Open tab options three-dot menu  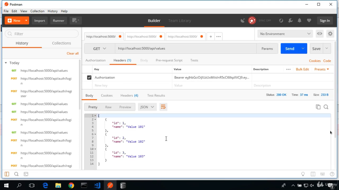(x=218, y=37)
